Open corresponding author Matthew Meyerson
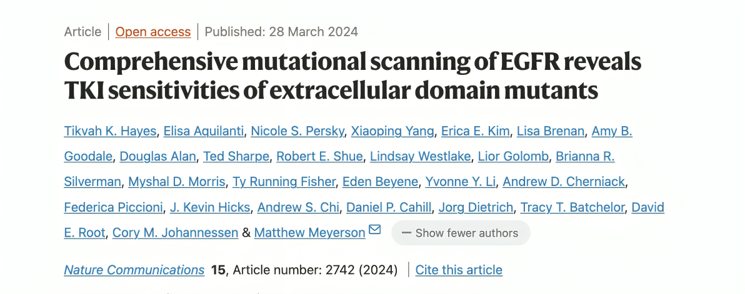This screenshot has height=294, width=745. click(310, 233)
